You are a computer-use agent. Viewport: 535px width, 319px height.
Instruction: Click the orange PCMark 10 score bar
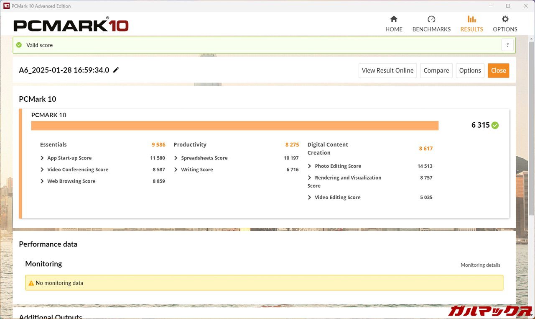coord(234,126)
